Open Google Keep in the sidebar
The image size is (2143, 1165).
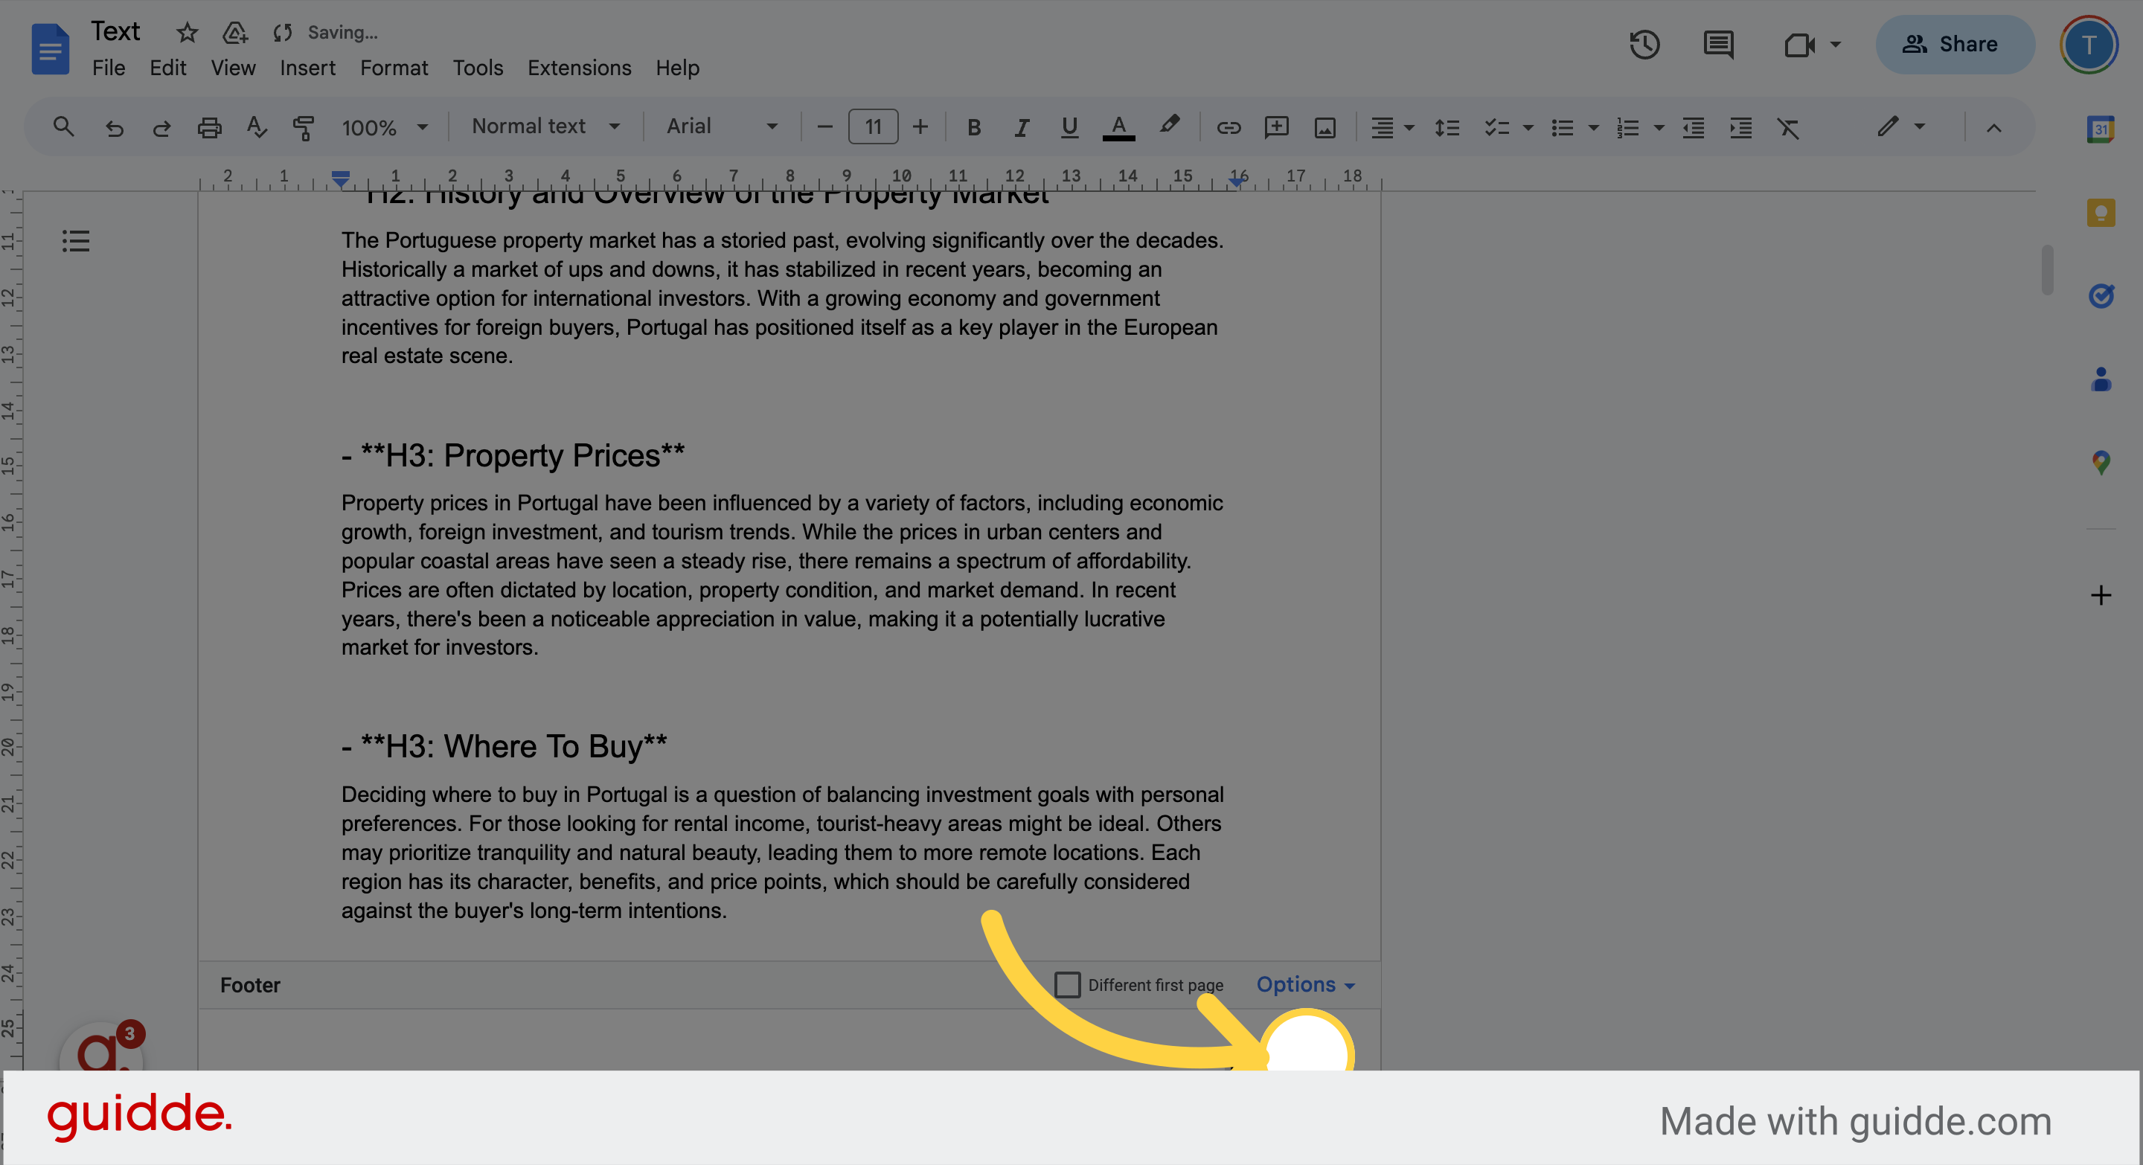point(2100,213)
